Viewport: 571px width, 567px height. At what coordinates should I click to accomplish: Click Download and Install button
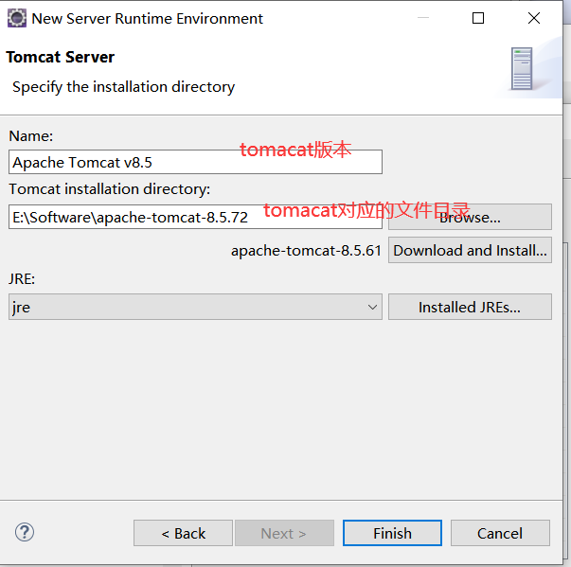pos(470,251)
